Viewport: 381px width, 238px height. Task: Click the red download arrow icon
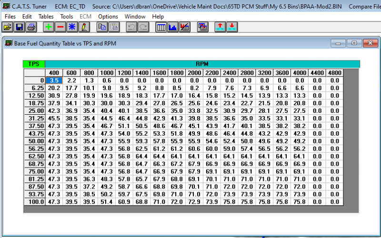tap(232, 27)
